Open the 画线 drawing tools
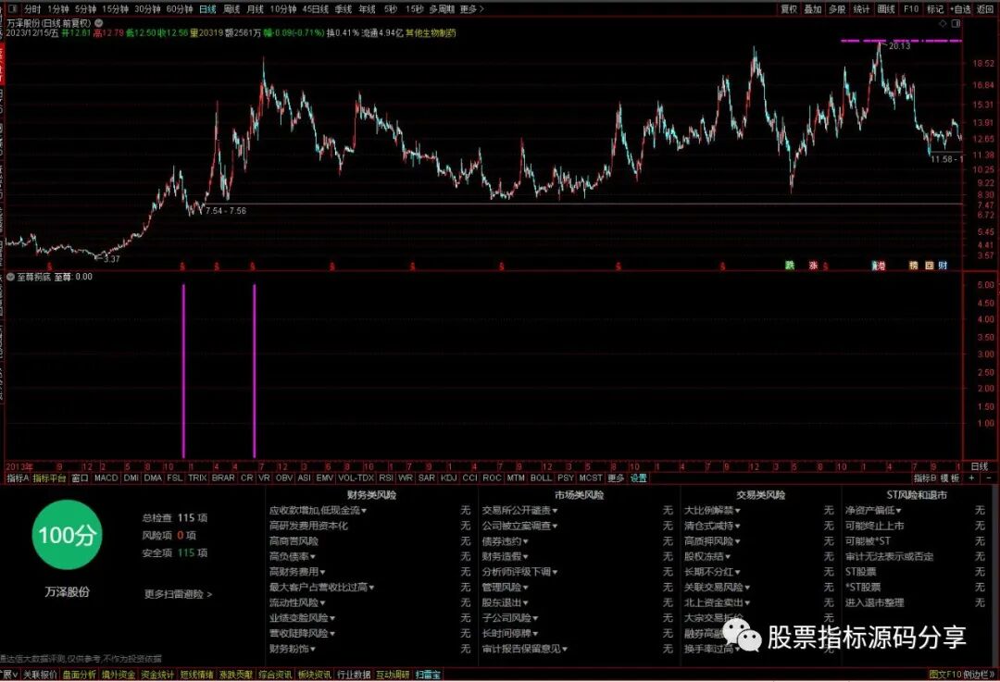The image size is (1000, 682). coord(886,9)
